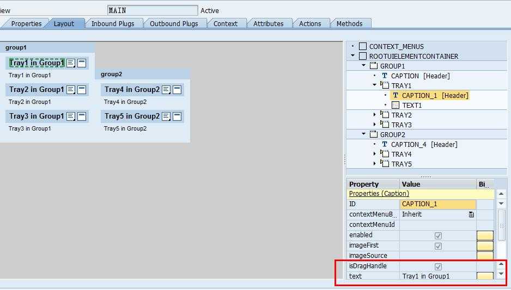Switch to the Context tab
The image size is (511, 290).
tap(225, 24)
